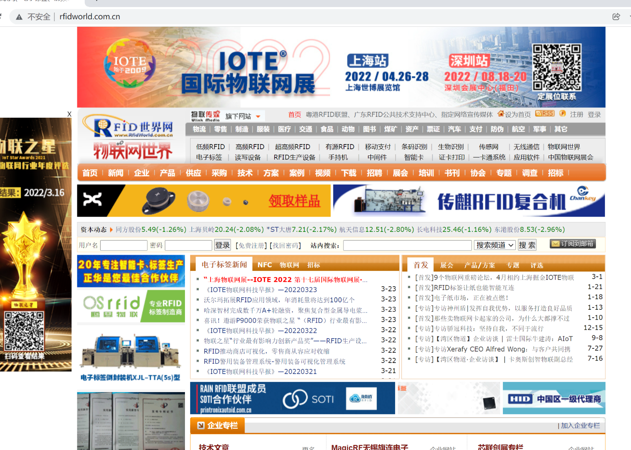The width and height of the screenshot is (631, 450).
Task: Click the 用户名 input field
Action: [x=124, y=245]
